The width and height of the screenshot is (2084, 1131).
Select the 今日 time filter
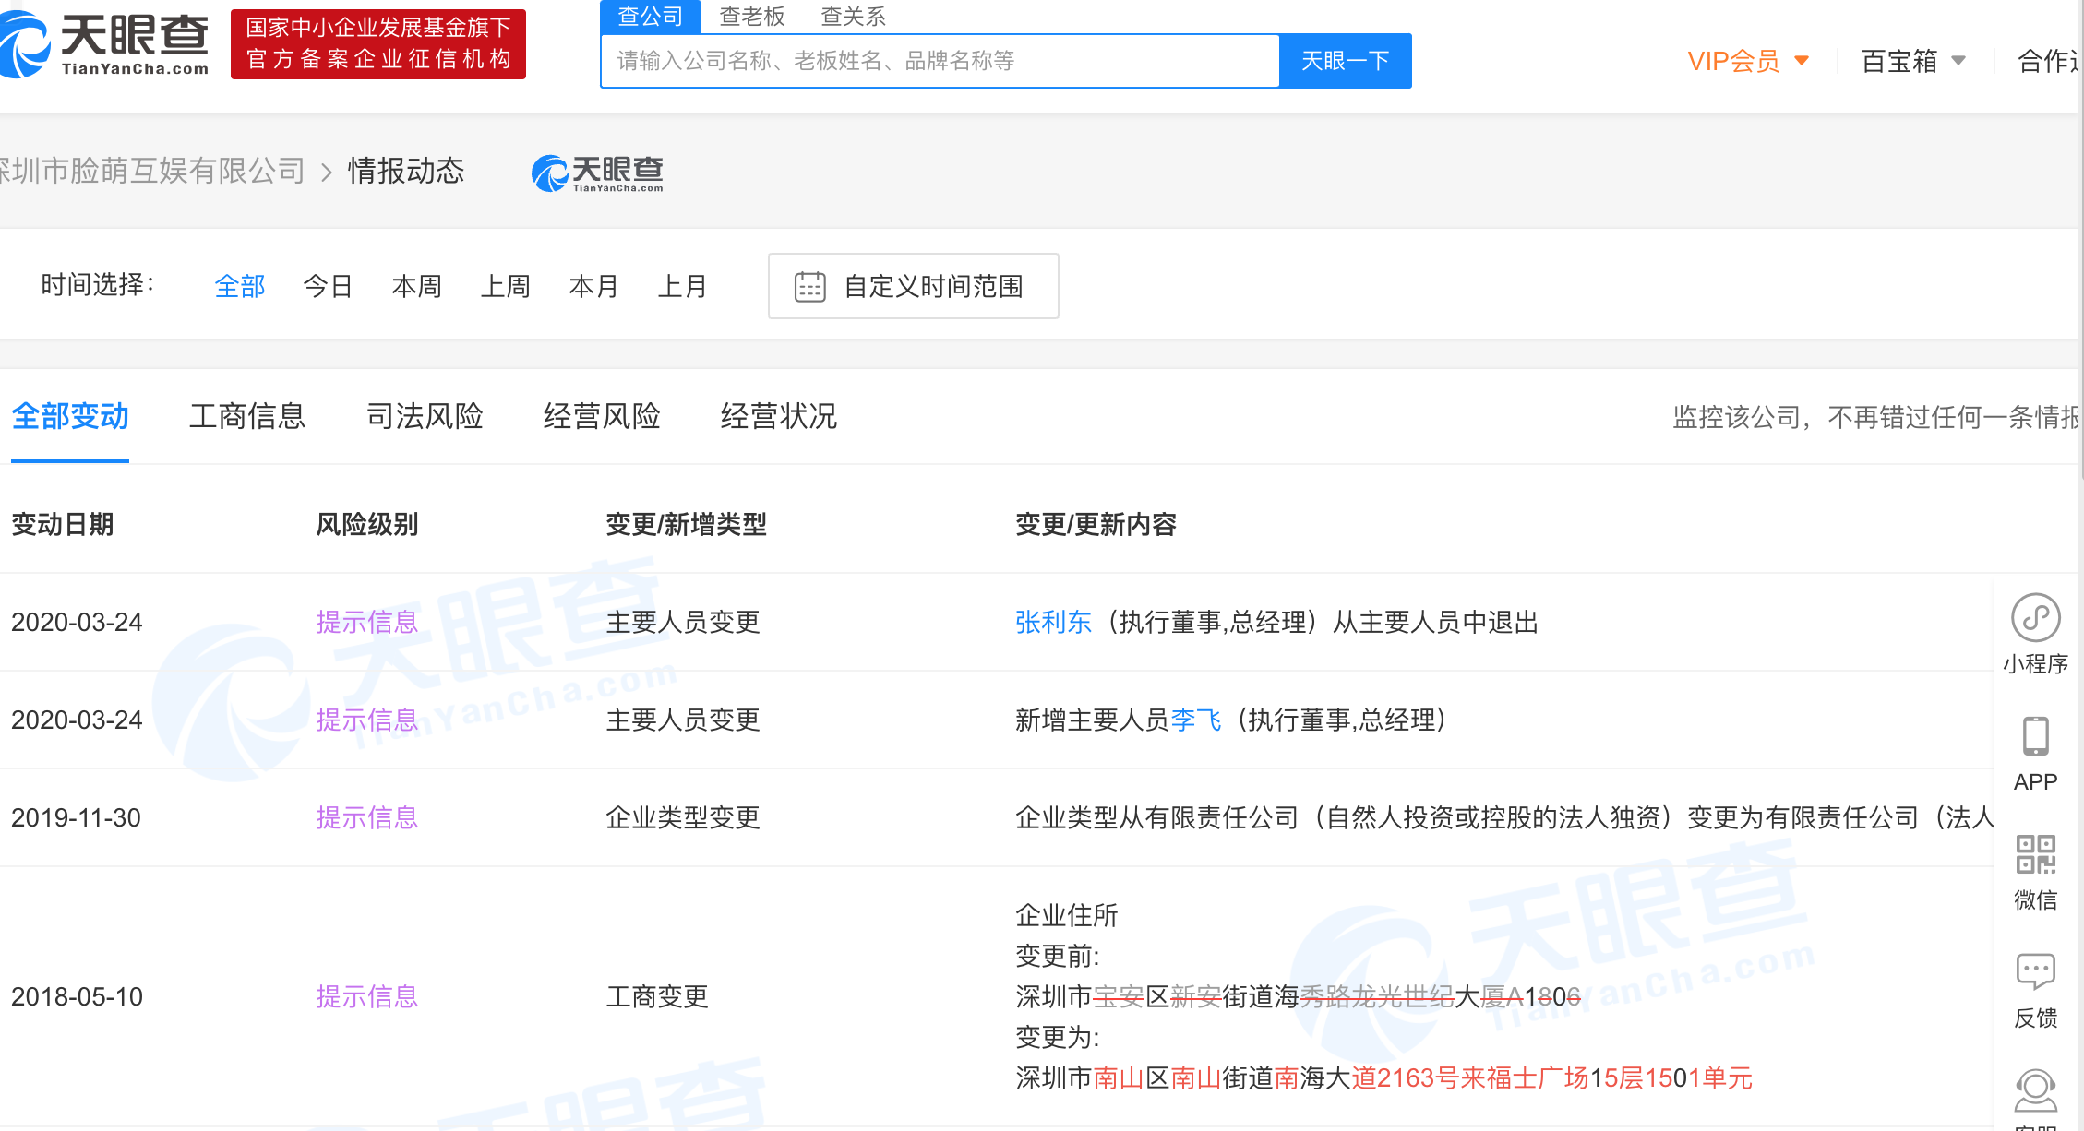[x=328, y=287]
